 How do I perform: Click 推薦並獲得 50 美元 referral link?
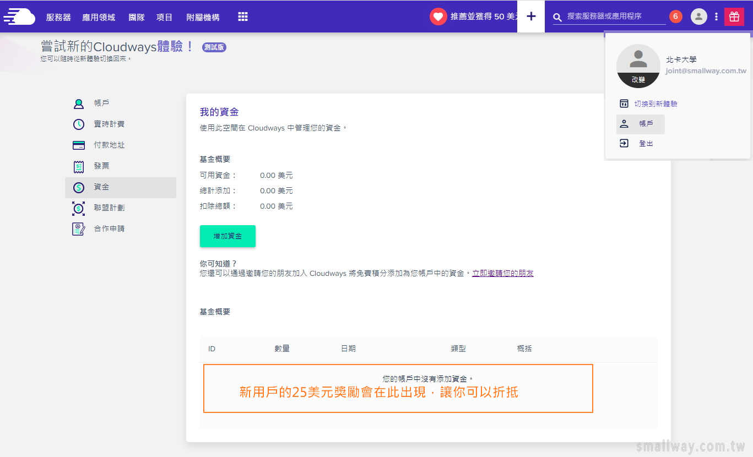click(x=483, y=17)
